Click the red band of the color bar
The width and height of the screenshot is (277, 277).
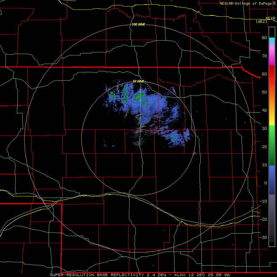pyautogui.click(x=272, y=74)
